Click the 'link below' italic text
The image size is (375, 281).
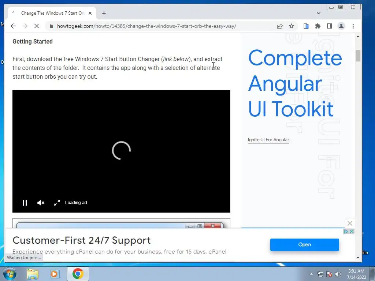[x=176, y=59]
